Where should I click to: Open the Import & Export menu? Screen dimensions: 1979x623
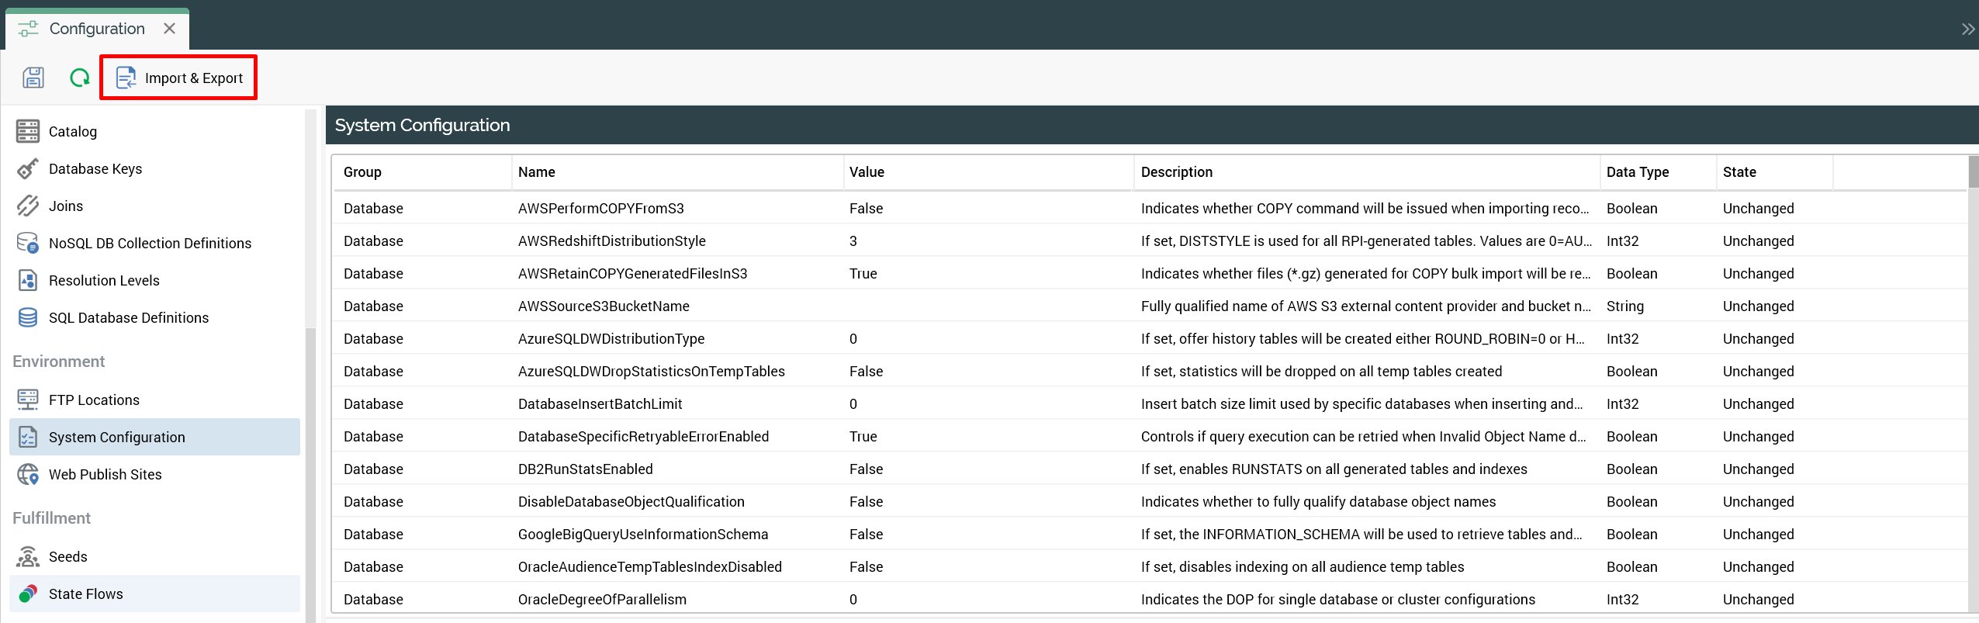179,78
